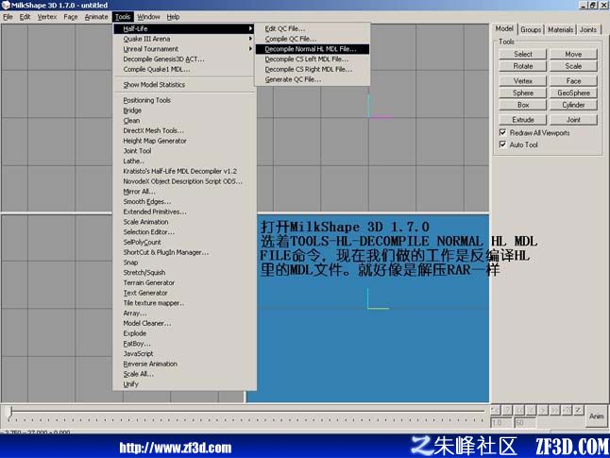Click the double-arrow step back animation button

pos(519,410)
